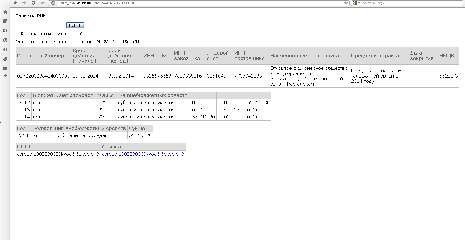This screenshot has width=465, height=240.
Task: Click the start date 19.12.2014
Action: [x=86, y=76]
